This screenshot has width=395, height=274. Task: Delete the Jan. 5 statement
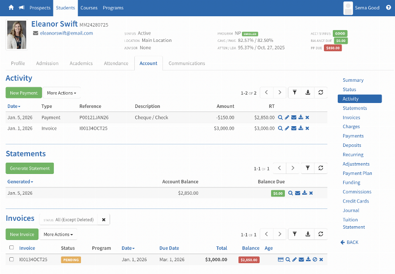click(311, 193)
